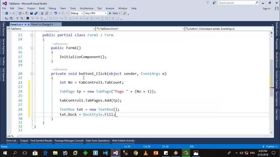Click the split editor handle icon
Image resolution: width=280 pixels, height=157 pixels.
pos(271,33)
